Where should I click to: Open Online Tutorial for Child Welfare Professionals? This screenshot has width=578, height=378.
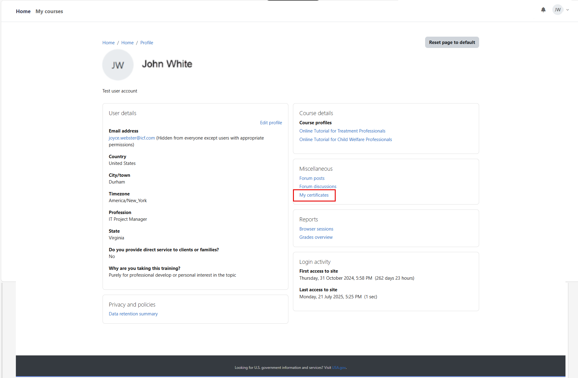coord(345,140)
